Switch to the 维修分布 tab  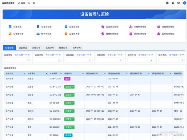click(x=63, y=48)
